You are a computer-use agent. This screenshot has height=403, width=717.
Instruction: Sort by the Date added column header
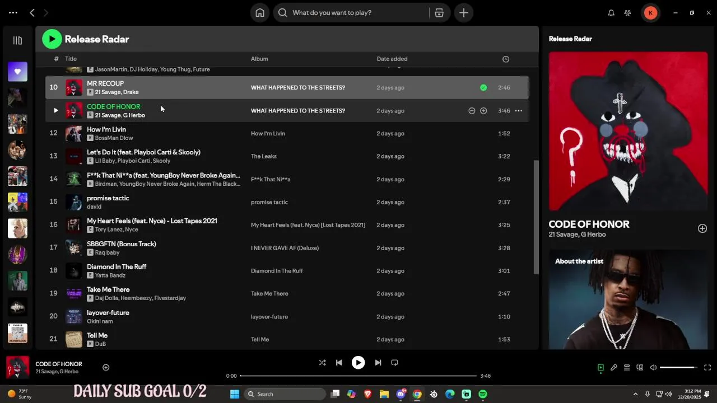(392, 59)
